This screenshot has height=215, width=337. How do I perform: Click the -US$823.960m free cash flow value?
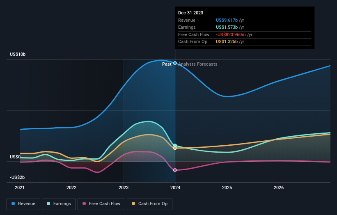pos(231,34)
